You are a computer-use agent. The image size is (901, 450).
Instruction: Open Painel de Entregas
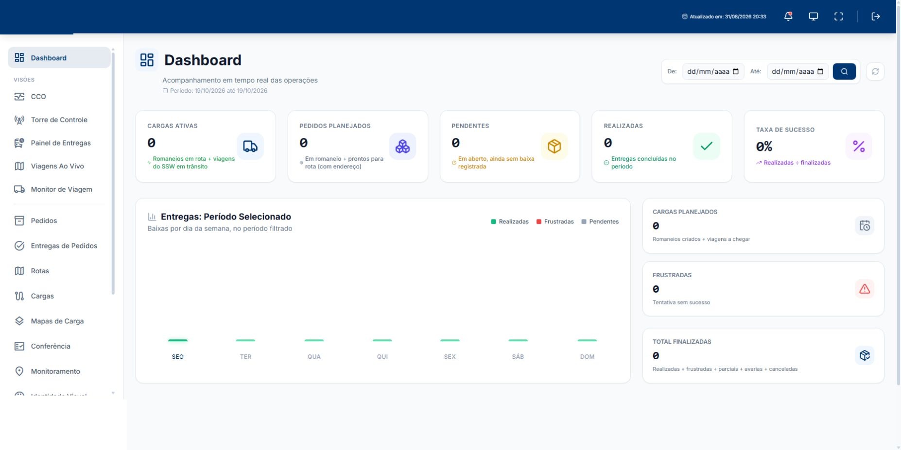(x=59, y=143)
